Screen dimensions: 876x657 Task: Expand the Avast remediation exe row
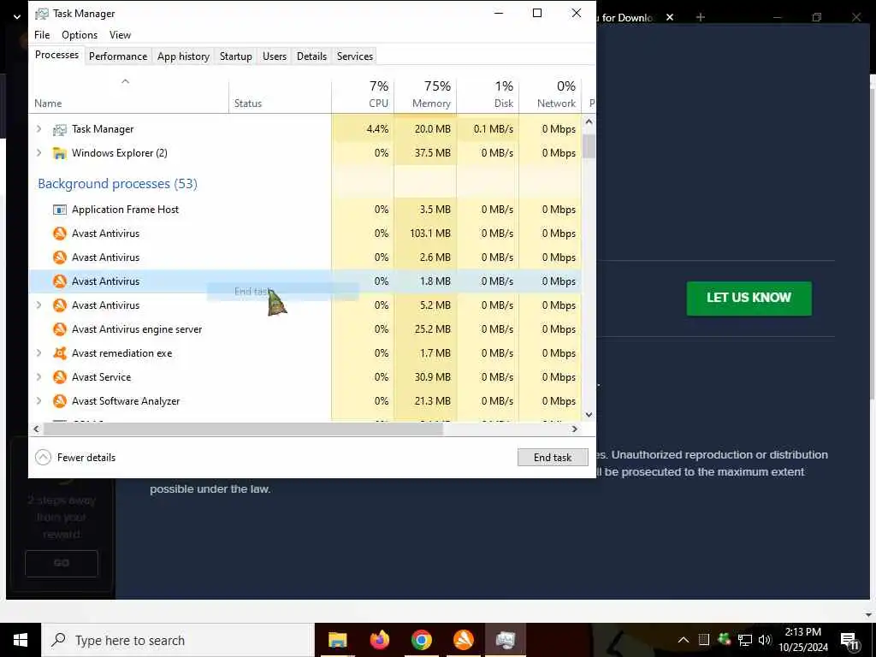(x=38, y=353)
